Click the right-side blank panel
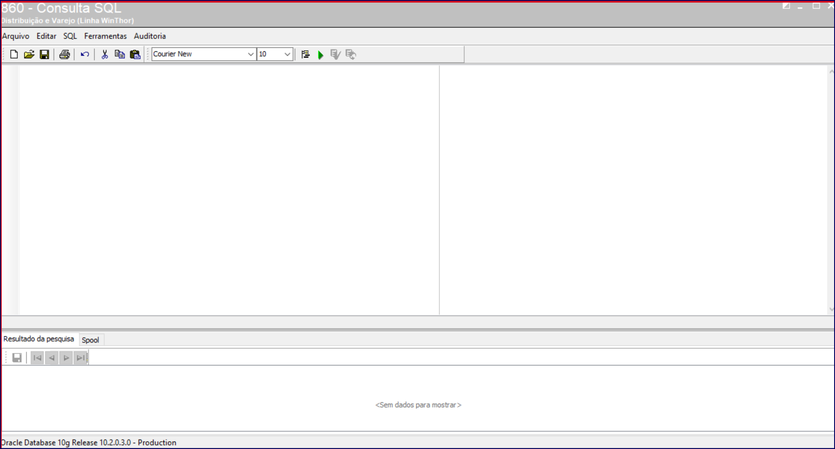Viewport: 835px width, 449px height. click(634, 190)
